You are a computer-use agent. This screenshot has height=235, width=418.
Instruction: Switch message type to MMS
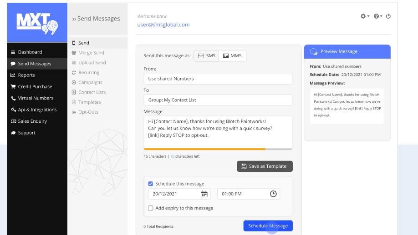(232, 56)
